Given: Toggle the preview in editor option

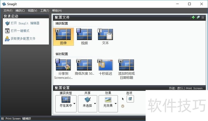Looking at the screenshot, I should coord(130,99).
